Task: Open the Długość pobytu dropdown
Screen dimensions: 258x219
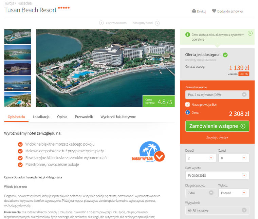Action: coord(201,193)
